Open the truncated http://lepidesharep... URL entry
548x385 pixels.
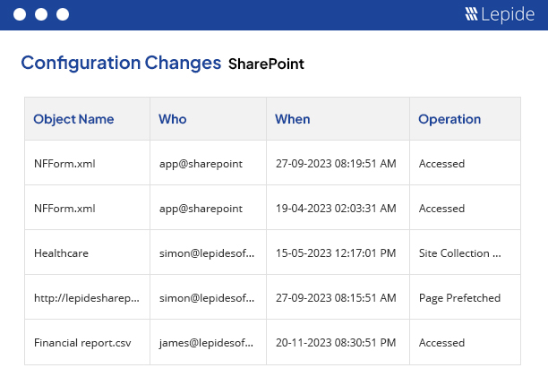point(86,298)
